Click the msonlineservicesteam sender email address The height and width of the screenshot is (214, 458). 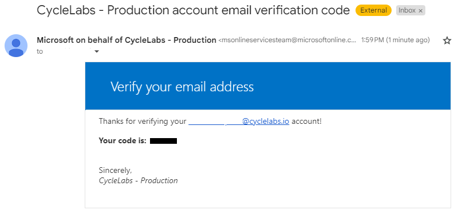[287, 40]
